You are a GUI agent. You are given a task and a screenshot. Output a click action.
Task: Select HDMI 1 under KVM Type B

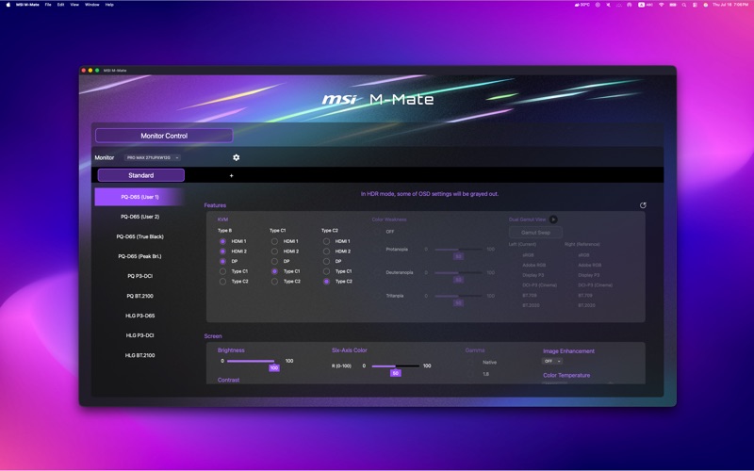222,241
